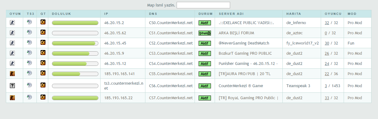Click empty fullness bar for 46.20.15.62

[75, 33]
